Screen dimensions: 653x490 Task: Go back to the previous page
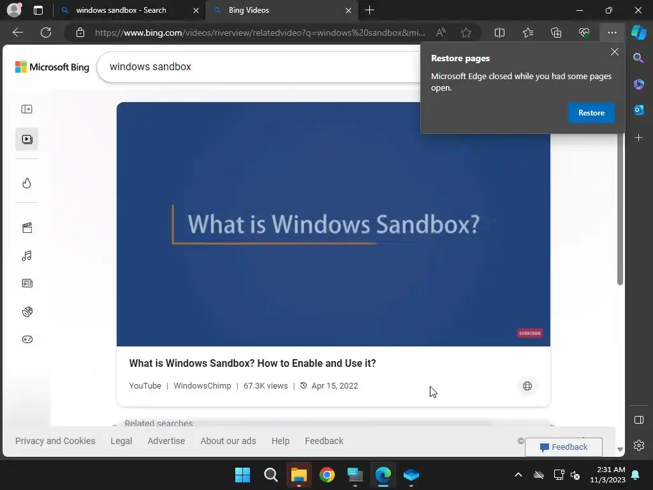pos(18,33)
